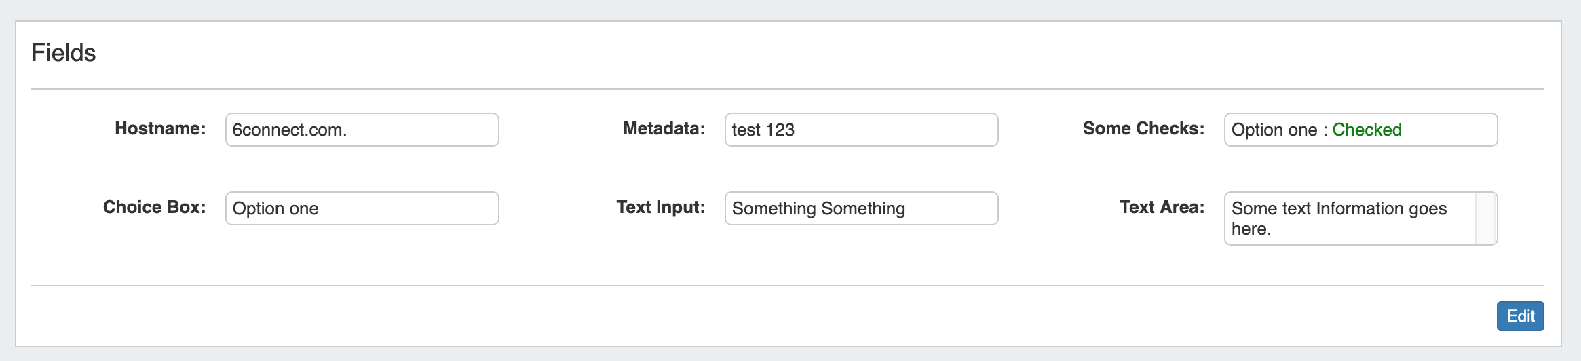
Task: Click the Choice Box label
Action: point(154,208)
